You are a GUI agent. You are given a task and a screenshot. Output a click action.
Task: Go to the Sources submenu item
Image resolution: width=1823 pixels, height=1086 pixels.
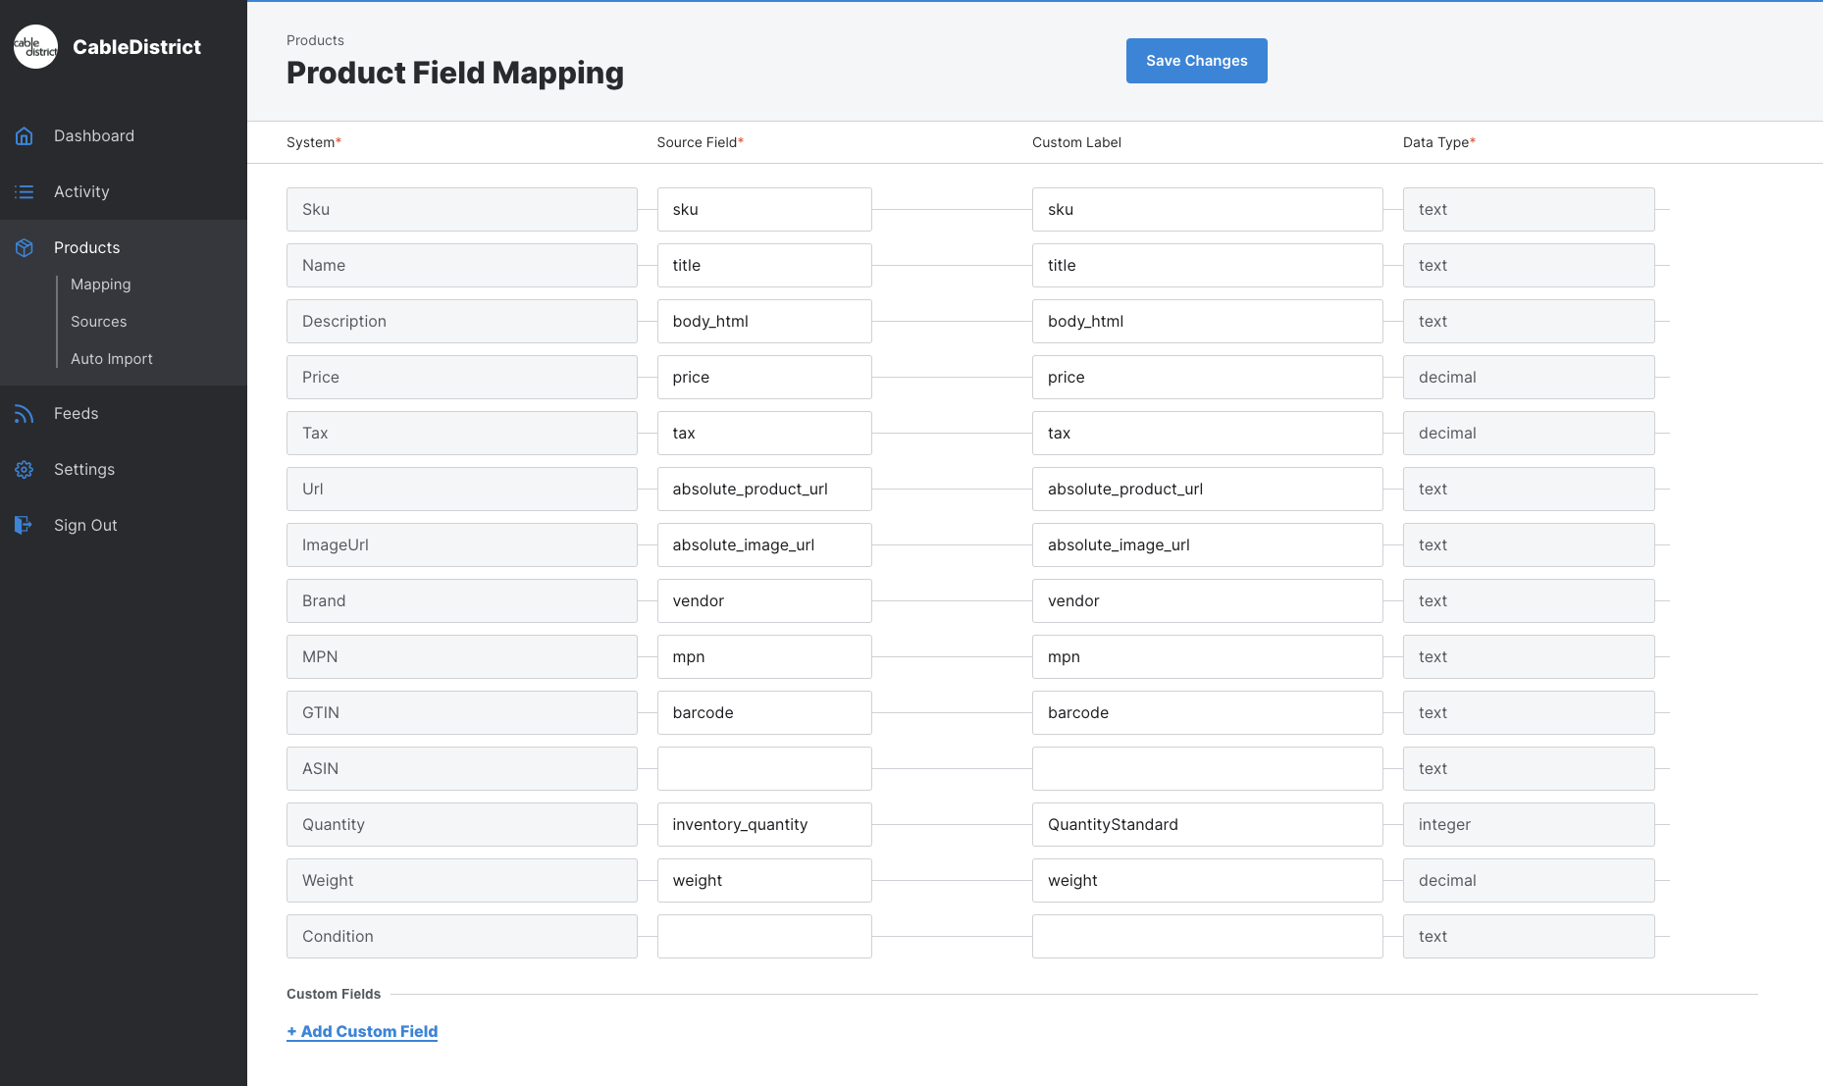[98, 322]
